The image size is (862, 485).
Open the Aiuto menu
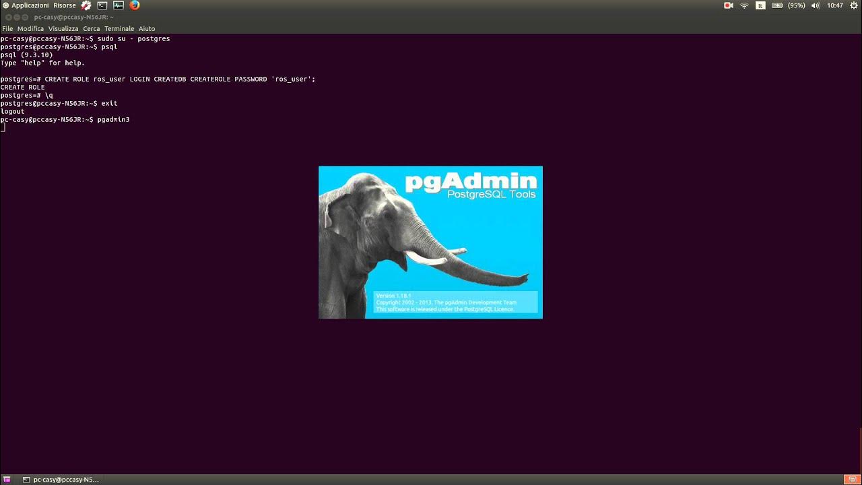point(147,29)
